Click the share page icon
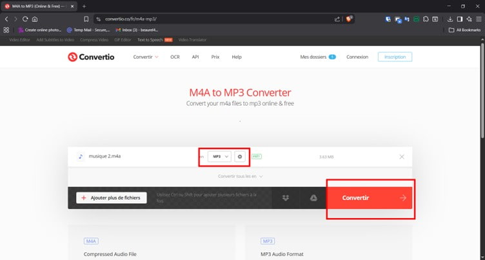This screenshot has height=260, width=485. coord(337,19)
